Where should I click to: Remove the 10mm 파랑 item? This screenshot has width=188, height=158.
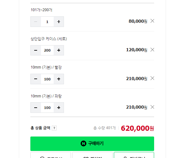coord(152,107)
